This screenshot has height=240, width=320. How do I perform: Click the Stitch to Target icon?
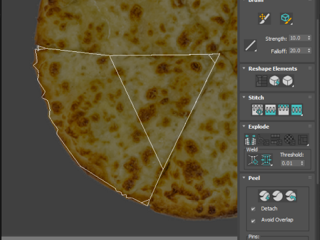pyautogui.click(x=257, y=110)
